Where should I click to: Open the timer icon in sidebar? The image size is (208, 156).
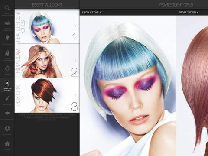point(7,68)
